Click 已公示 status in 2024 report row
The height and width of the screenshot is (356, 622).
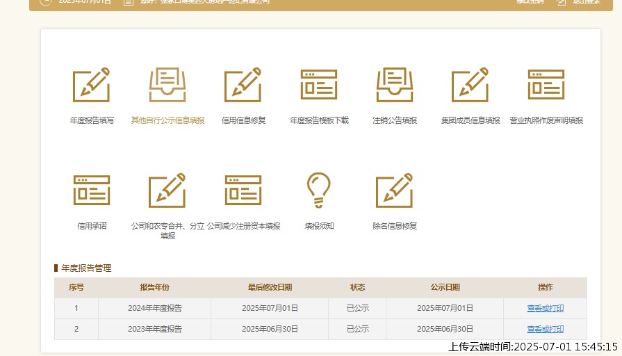pos(357,309)
